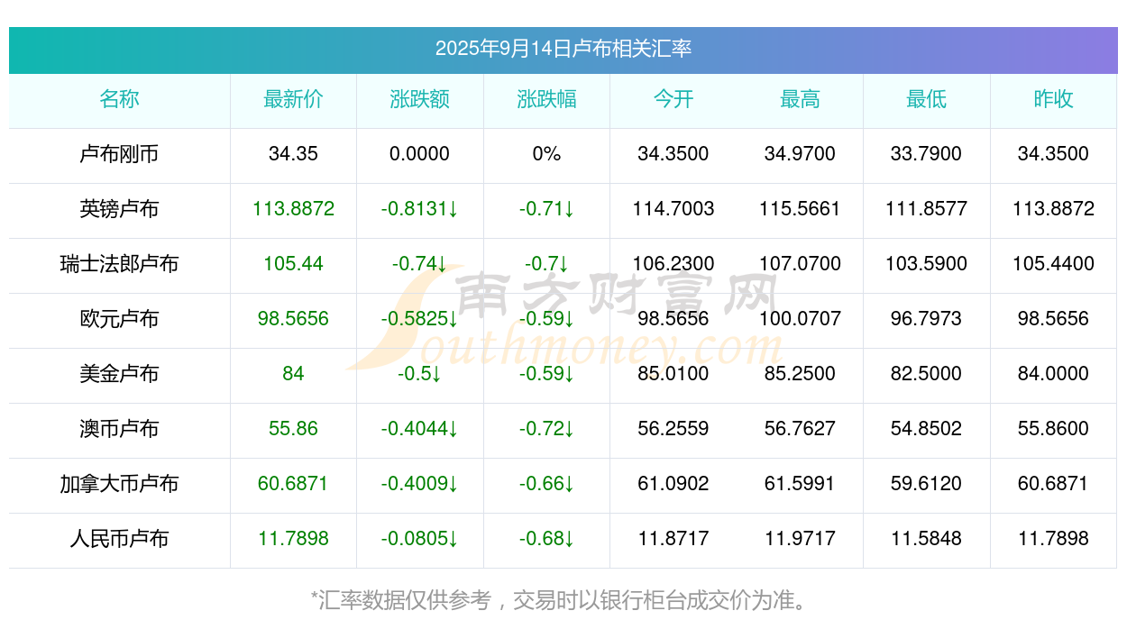Select high price 107.0700 for 瑞士法郎卢布
This screenshot has height=629, width=1127.
pyautogui.click(x=800, y=264)
